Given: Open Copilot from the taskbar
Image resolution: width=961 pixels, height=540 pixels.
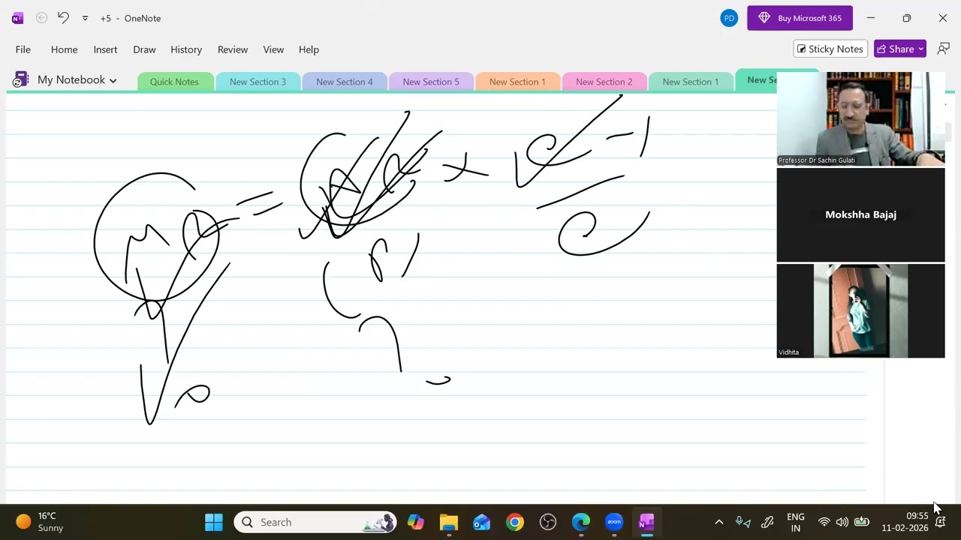Looking at the screenshot, I should pos(416,522).
